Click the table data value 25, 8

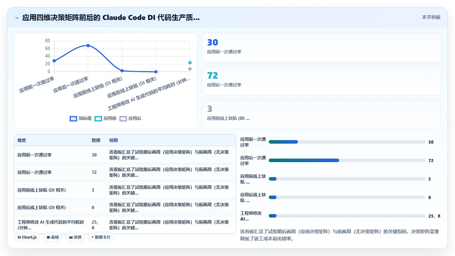pyautogui.click(x=95, y=225)
